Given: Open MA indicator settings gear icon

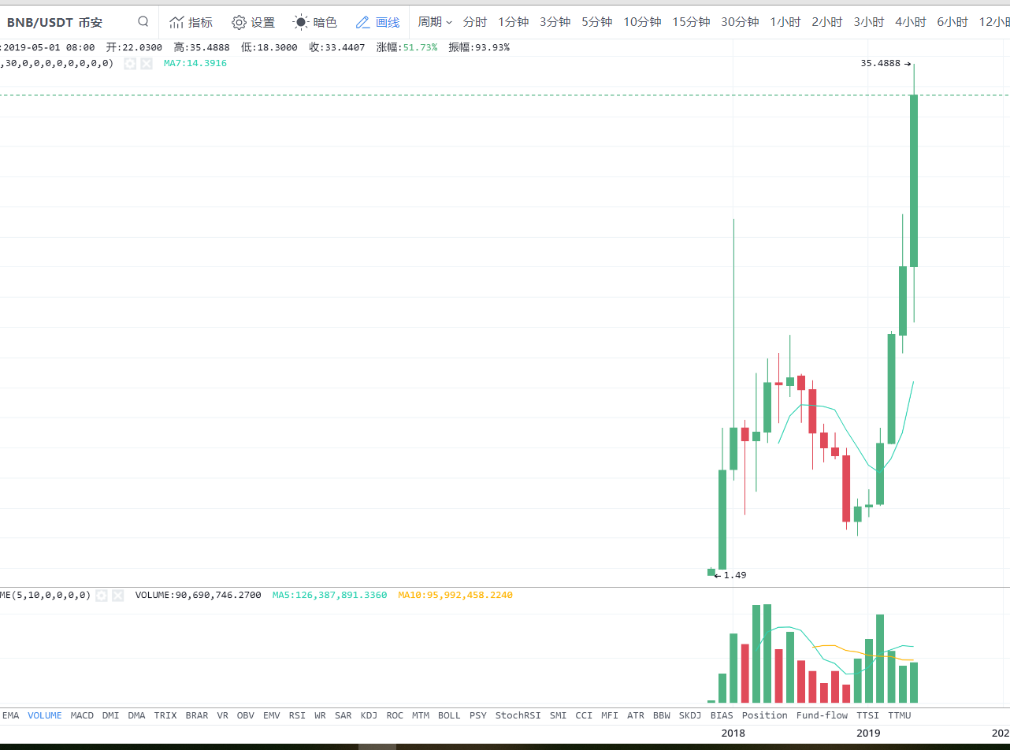Looking at the screenshot, I should pos(130,63).
